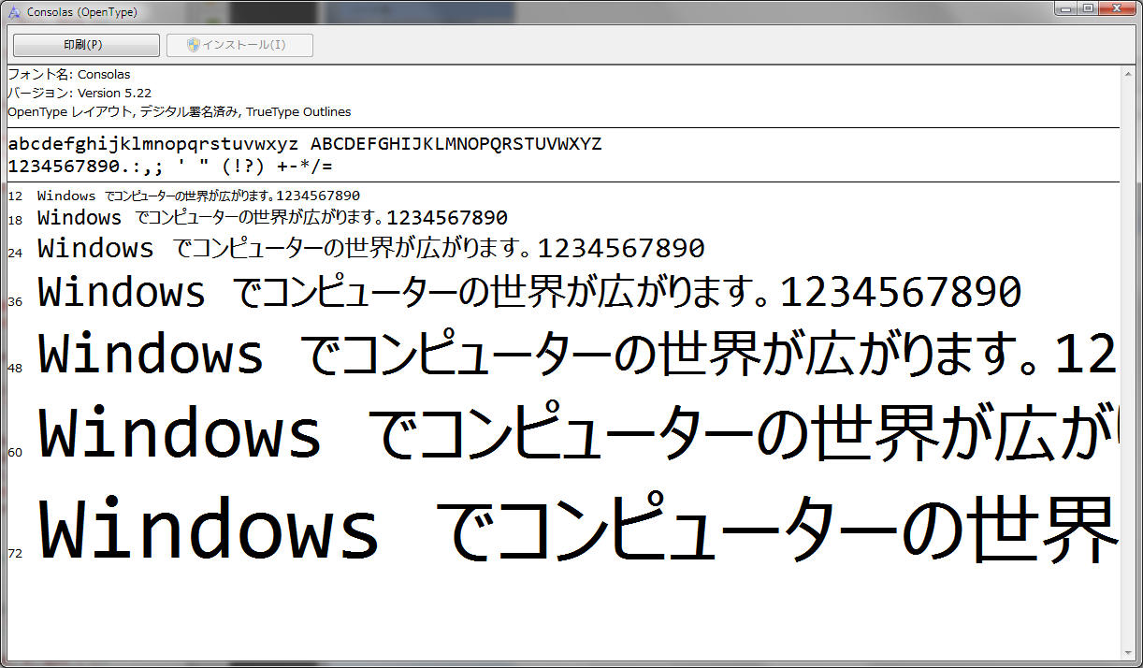Click the lowercase and uppercase alphabet sample line

point(305,144)
